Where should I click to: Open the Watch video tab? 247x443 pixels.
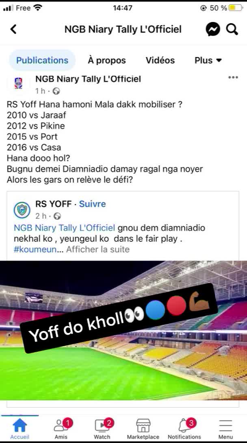[102, 428]
